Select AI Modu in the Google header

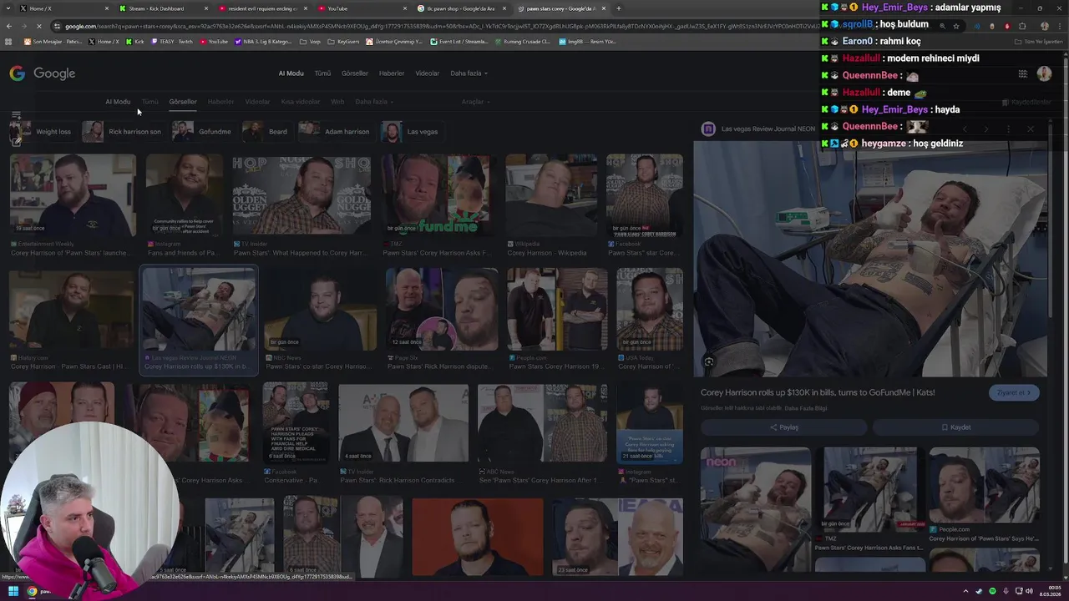pyautogui.click(x=291, y=73)
